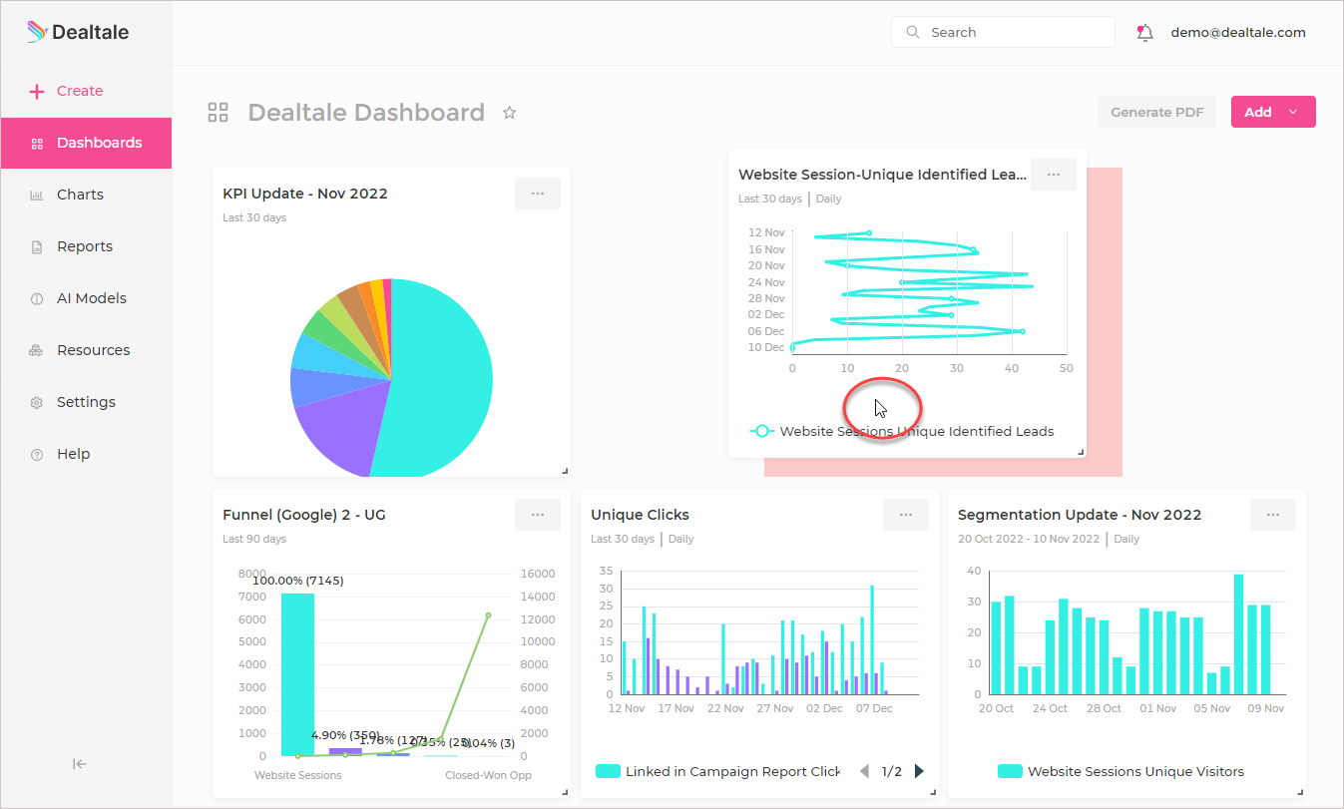
Task: Click Segmentation Update card resize handle
Action: 1300,792
